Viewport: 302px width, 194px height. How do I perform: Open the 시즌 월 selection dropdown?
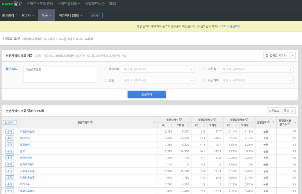point(257,69)
